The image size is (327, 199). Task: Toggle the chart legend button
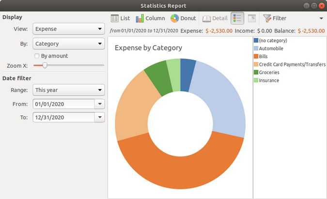[237, 18]
